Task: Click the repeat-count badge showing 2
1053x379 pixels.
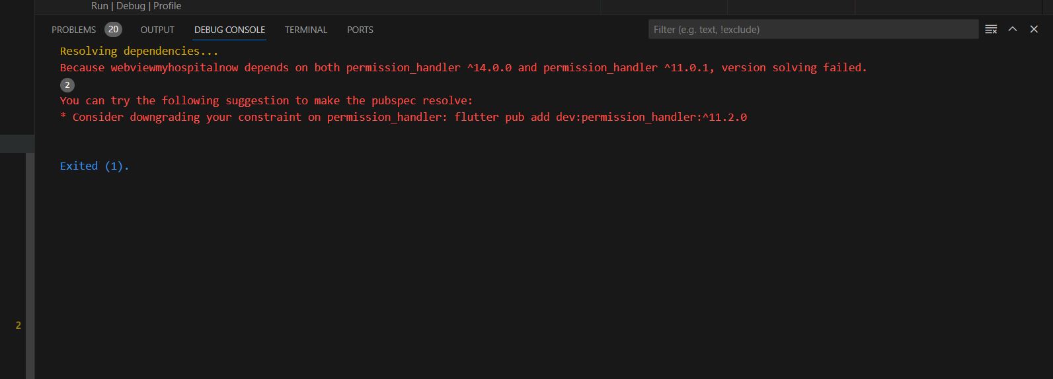Action: pyautogui.click(x=67, y=85)
